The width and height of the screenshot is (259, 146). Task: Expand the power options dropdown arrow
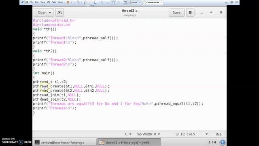pos(71,2)
